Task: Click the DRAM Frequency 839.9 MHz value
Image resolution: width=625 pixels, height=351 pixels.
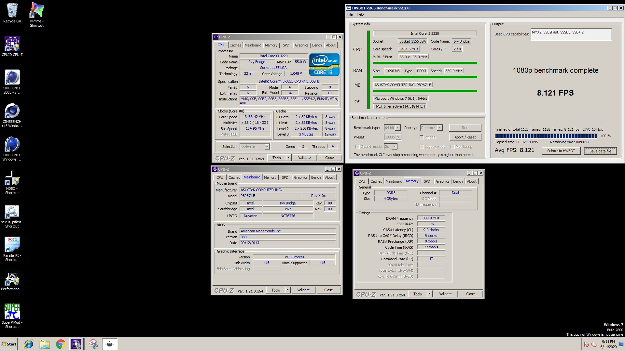Action: coord(431,218)
